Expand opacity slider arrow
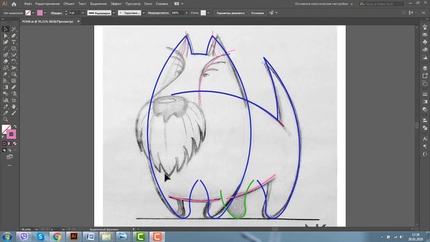430x242 pixels. coord(187,13)
